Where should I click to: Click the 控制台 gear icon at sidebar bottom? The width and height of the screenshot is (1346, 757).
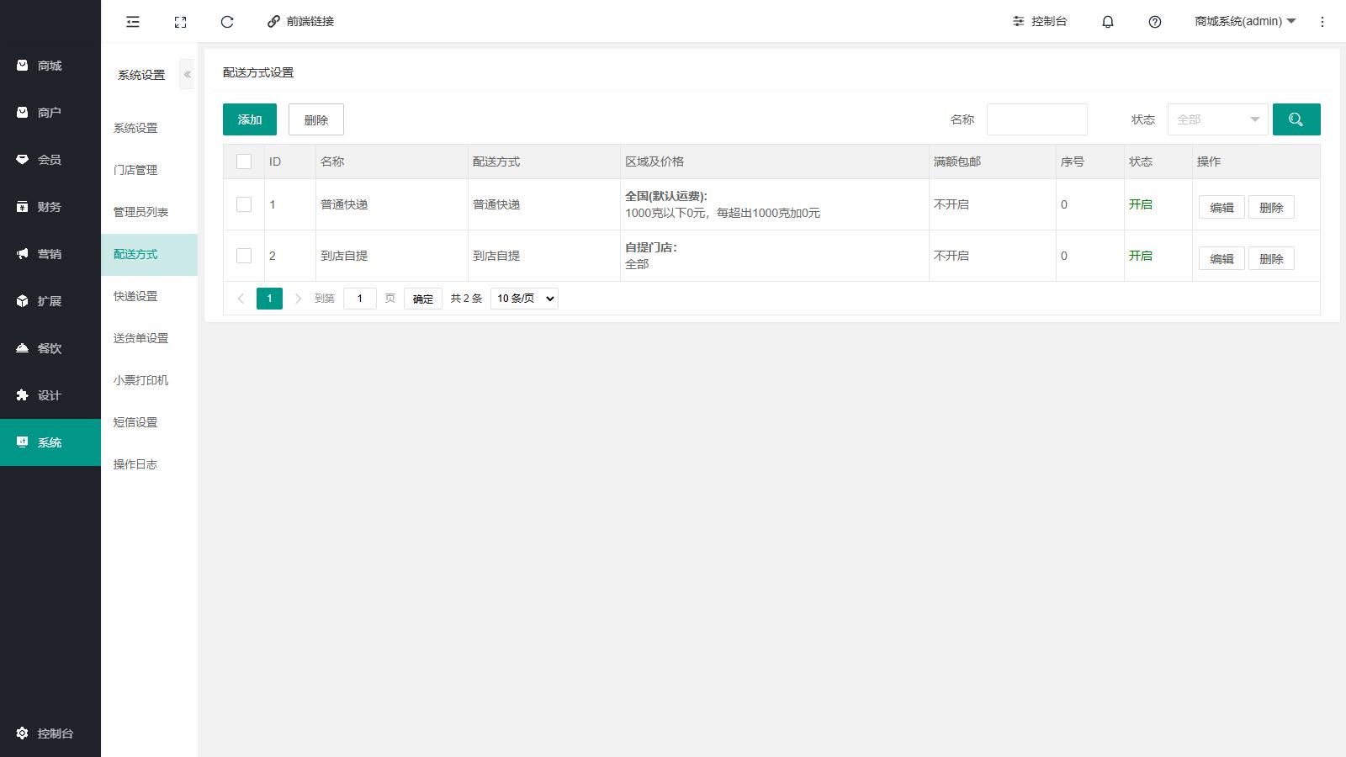[x=23, y=733]
